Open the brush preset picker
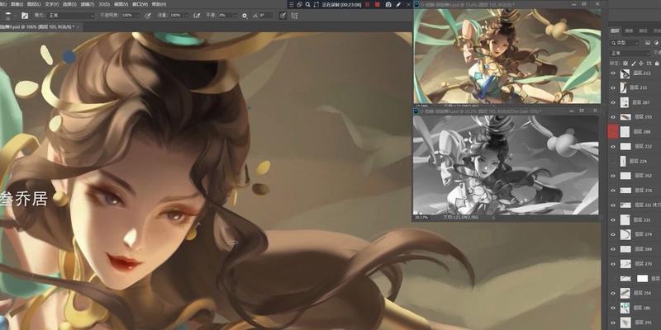 click(7, 16)
